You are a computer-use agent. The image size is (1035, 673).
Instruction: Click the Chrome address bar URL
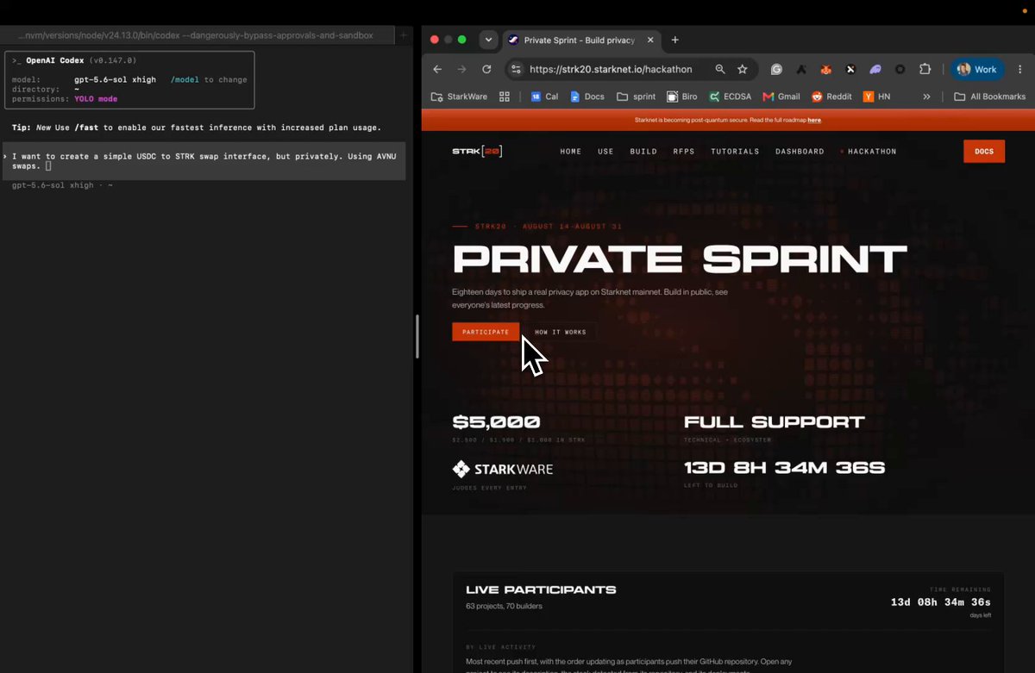point(611,69)
